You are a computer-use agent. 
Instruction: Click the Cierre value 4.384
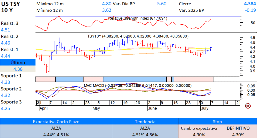[x=250, y=4]
